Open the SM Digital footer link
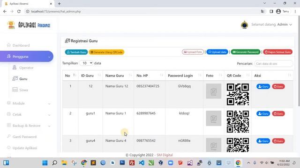Screen dimensions: 300x168 coord(165,155)
